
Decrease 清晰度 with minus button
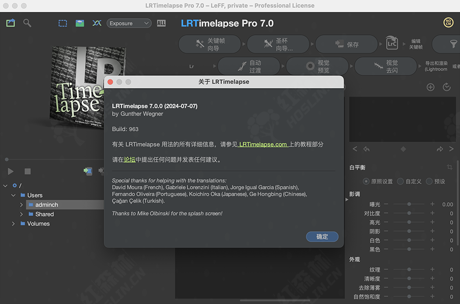(386, 278)
